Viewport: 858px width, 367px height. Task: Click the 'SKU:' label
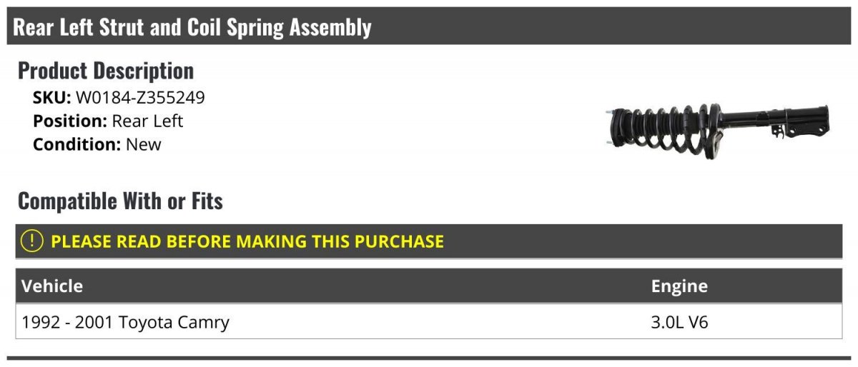(51, 99)
